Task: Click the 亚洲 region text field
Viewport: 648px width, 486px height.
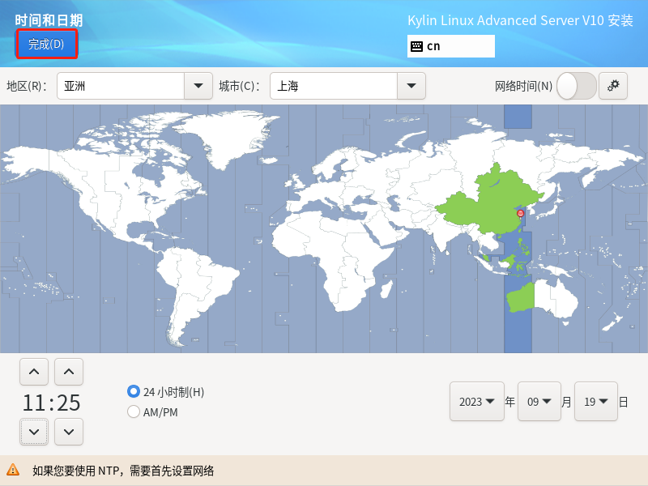Action: click(121, 86)
